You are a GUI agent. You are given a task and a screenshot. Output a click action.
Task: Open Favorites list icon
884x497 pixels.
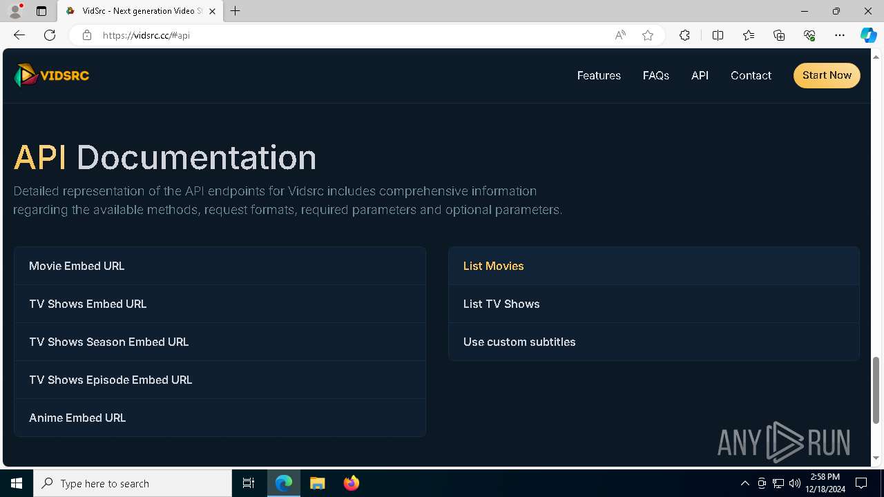point(749,35)
